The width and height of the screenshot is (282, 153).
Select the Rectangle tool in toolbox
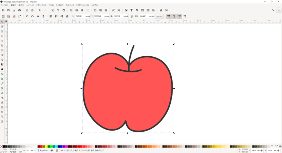click(x=2, y=32)
